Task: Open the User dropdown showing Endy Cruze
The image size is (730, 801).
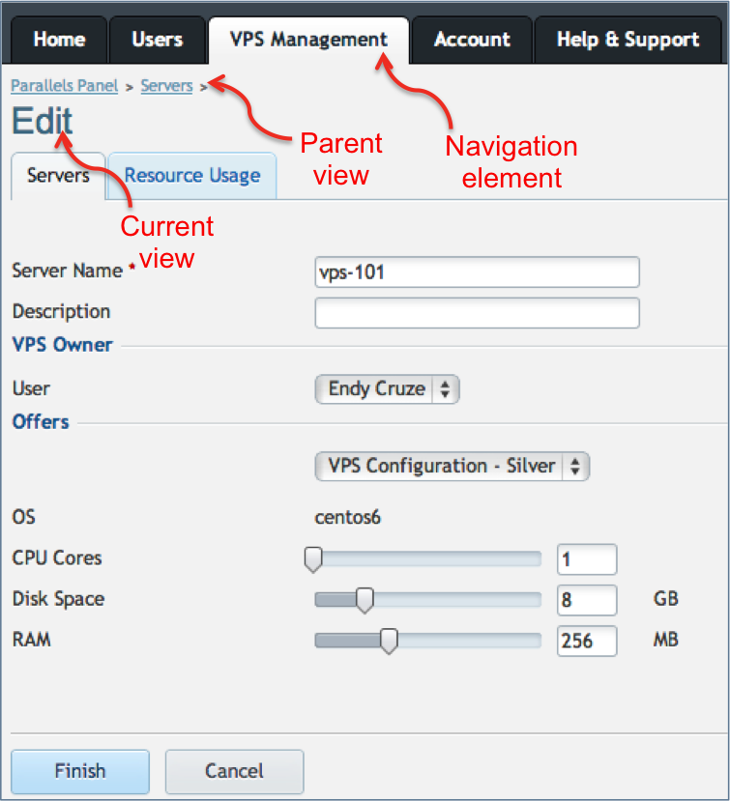Action: point(387,389)
